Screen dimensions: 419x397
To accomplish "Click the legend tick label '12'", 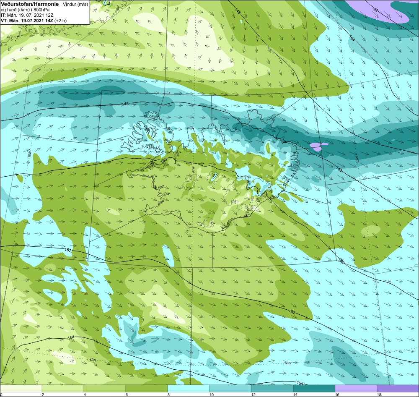I will (253, 394).
